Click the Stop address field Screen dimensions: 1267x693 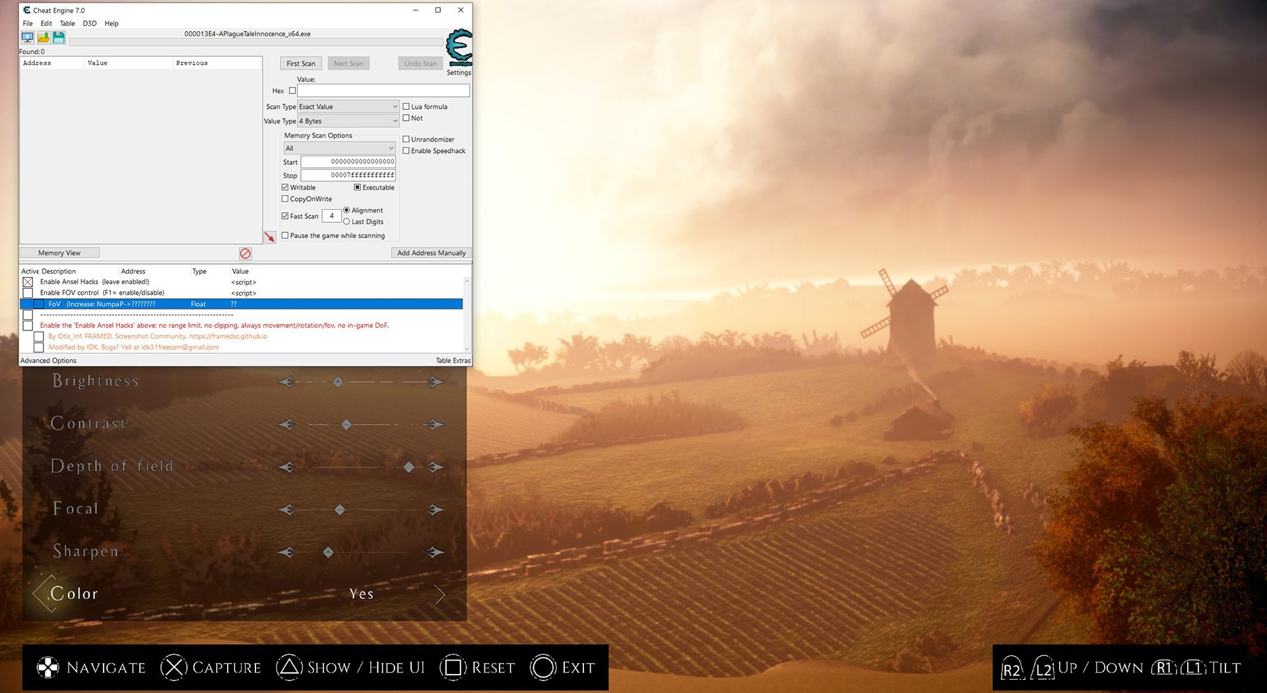pyautogui.click(x=348, y=175)
